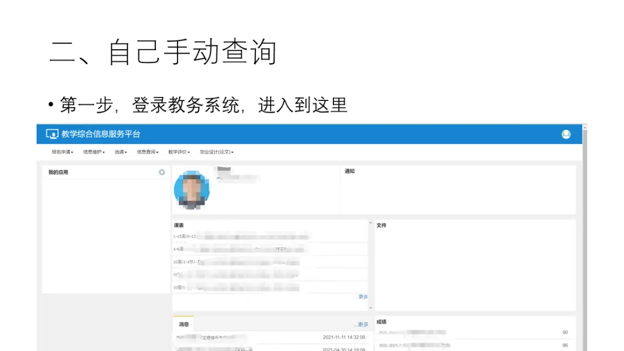Click the grade row scoring 96
The image size is (624, 351).
tap(475, 345)
